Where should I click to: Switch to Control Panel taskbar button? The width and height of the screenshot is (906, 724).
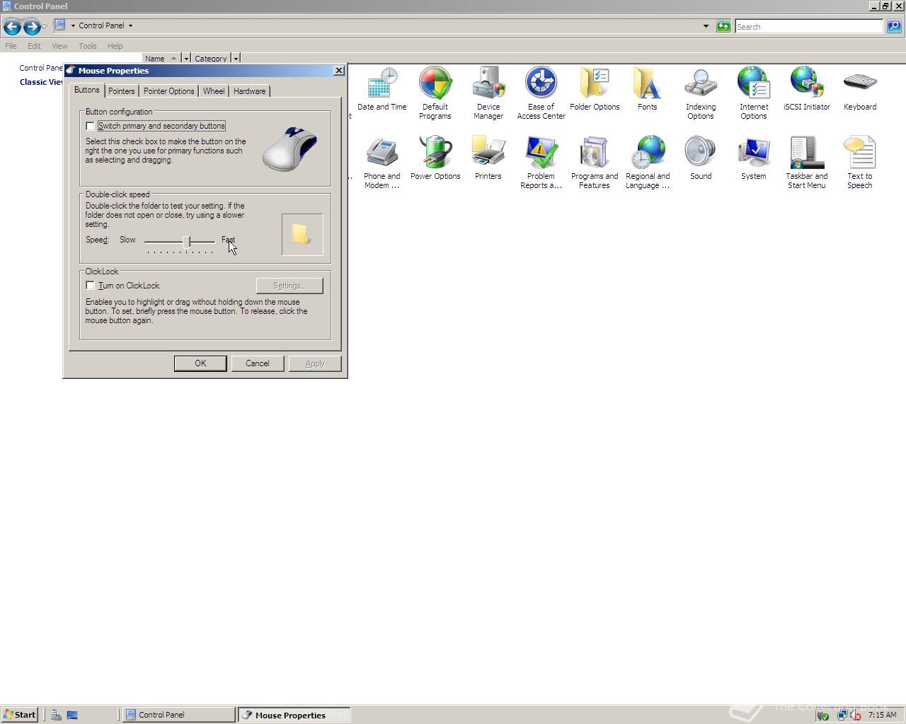178,715
